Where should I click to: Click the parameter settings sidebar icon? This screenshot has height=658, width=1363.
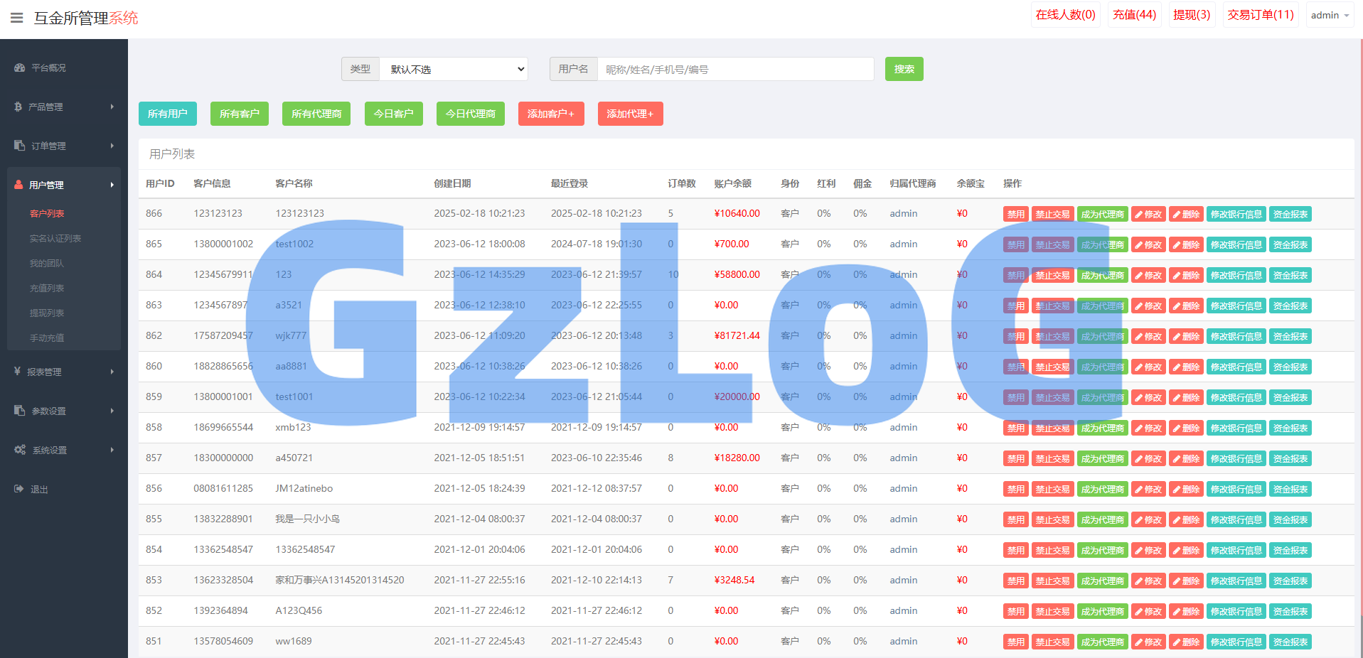click(19, 411)
